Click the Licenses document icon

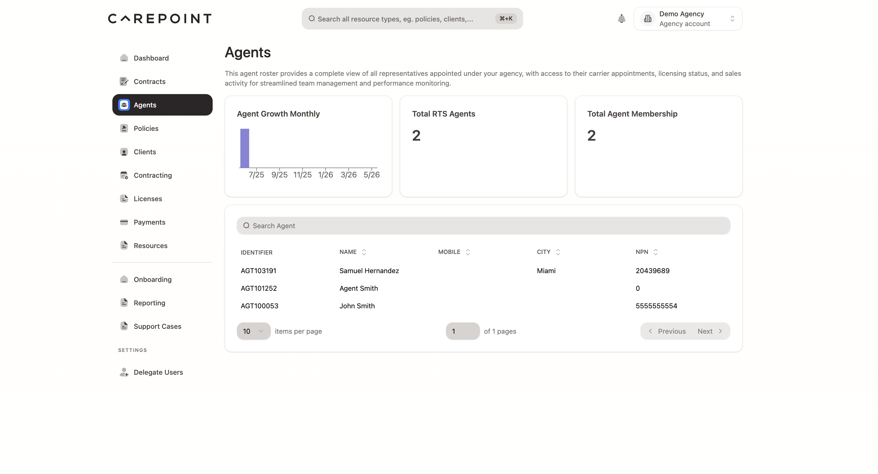click(x=124, y=199)
